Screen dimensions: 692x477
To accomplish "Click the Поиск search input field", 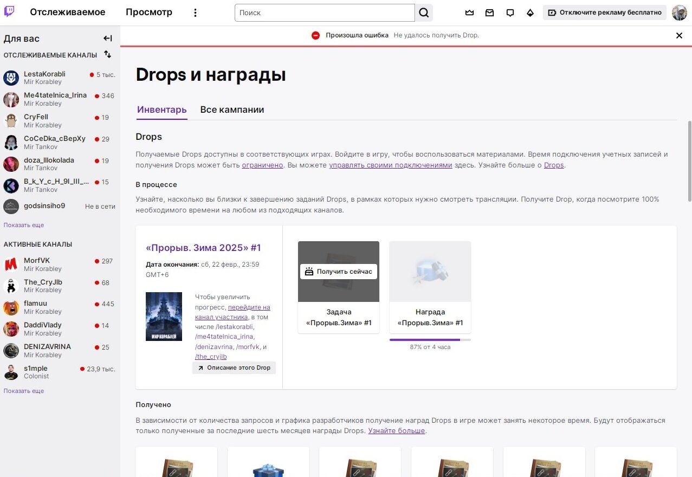I will [325, 12].
